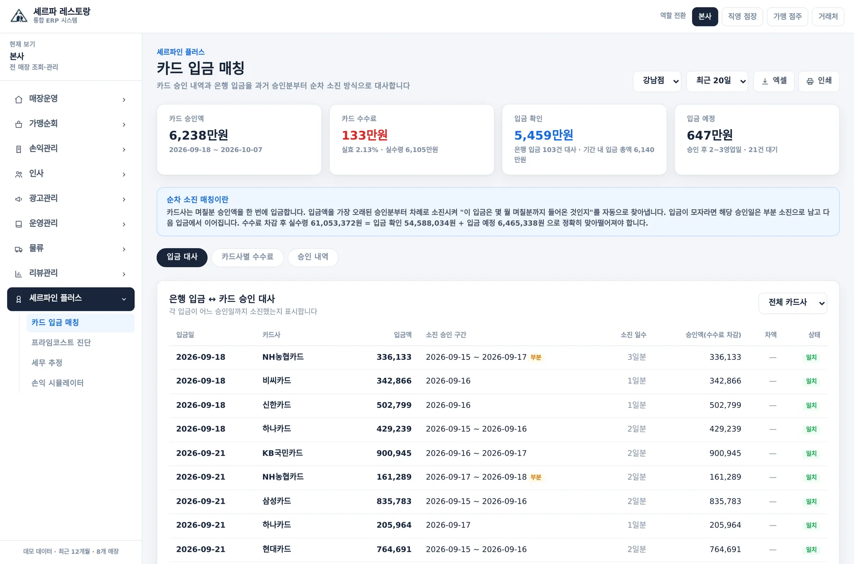Click the printer icon in 인쇄 button
The width and height of the screenshot is (854, 564).
pyautogui.click(x=810, y=81)
